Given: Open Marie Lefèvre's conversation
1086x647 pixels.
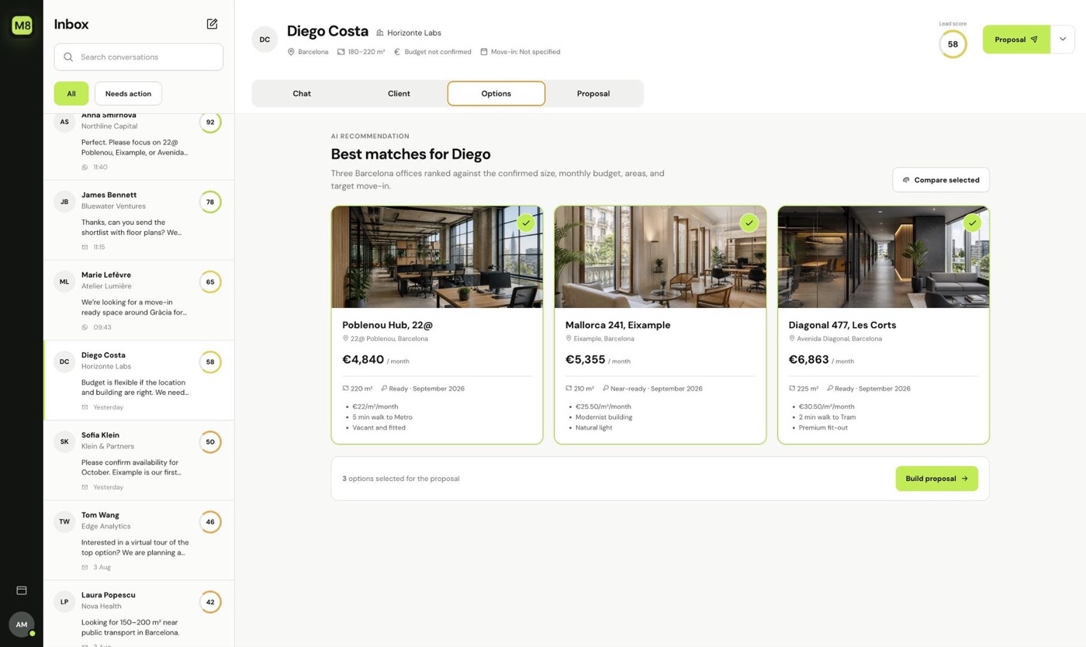Looking at the screenshot, I should [x=139, y=300].
